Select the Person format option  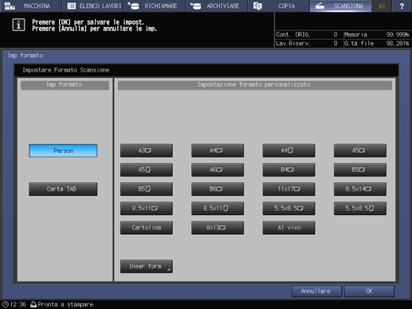[63, 151]
